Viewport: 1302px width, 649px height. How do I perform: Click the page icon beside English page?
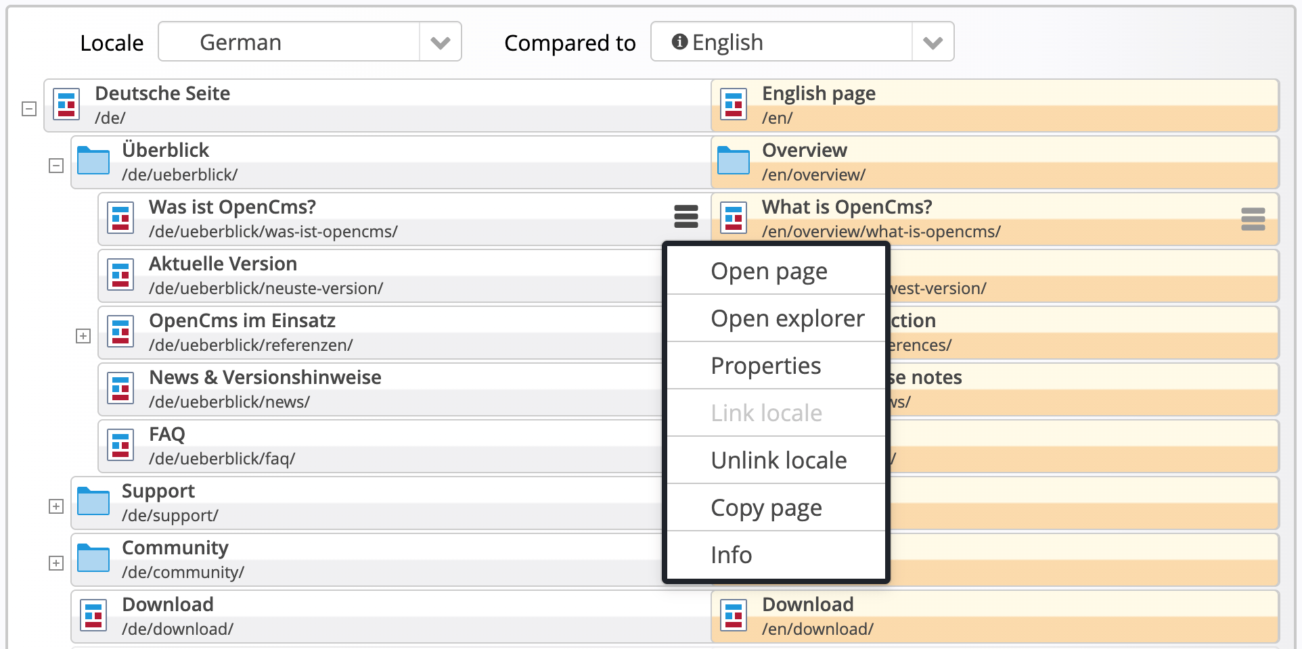pyautogui.click(x=733, y=105)
